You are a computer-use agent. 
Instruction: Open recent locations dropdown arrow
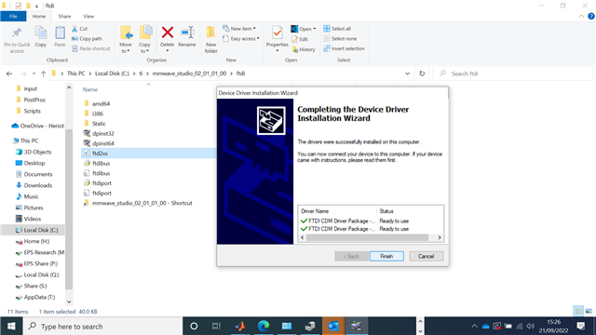click(34, 74)
